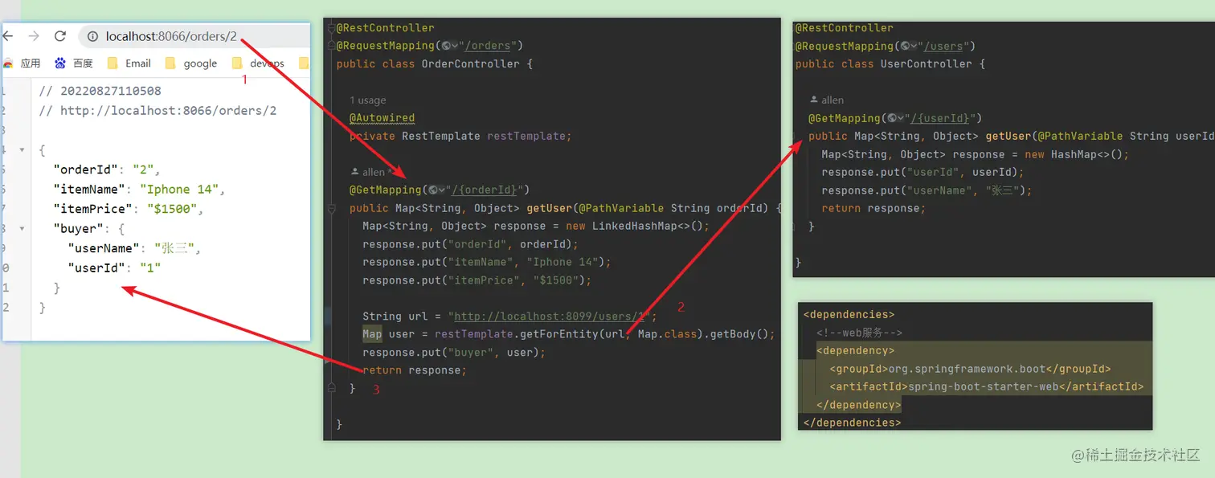Focus the address bar showing localhost:8066/orders/2
The image size is (1215, 478).
(193, 37)
